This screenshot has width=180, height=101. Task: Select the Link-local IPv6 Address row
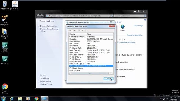click(x=91, y=66)
